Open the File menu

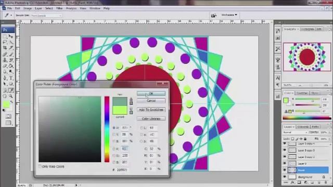[x=9, y=8]
